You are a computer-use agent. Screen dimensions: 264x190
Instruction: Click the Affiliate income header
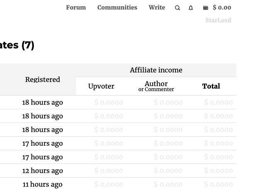tap(156, 70)
